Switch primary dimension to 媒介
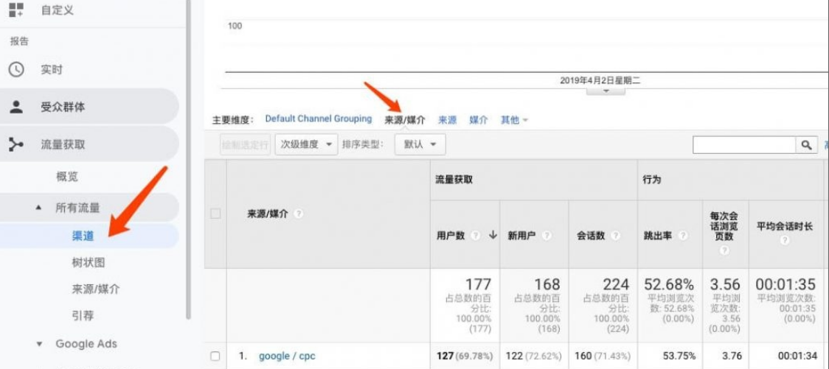 [479, 120]
